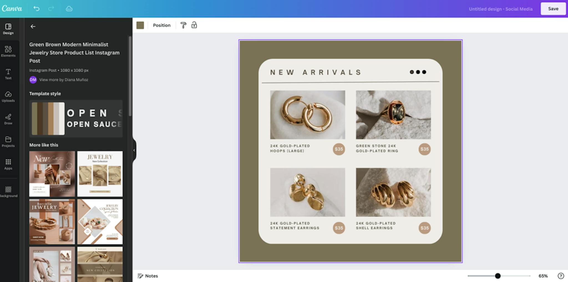Select the copy style paint roller icon
The image size is (568, 282).
(x=183, y=25)
